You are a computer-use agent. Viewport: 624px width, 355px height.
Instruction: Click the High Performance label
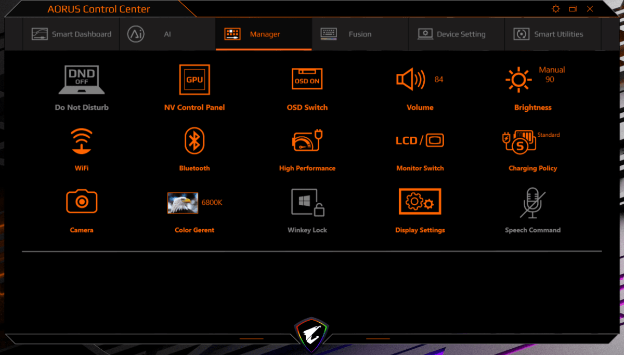307,168
